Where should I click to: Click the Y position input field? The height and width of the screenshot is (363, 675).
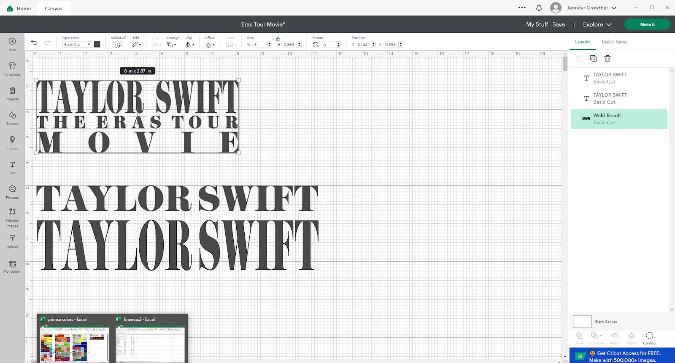click(x=391, y=44)
